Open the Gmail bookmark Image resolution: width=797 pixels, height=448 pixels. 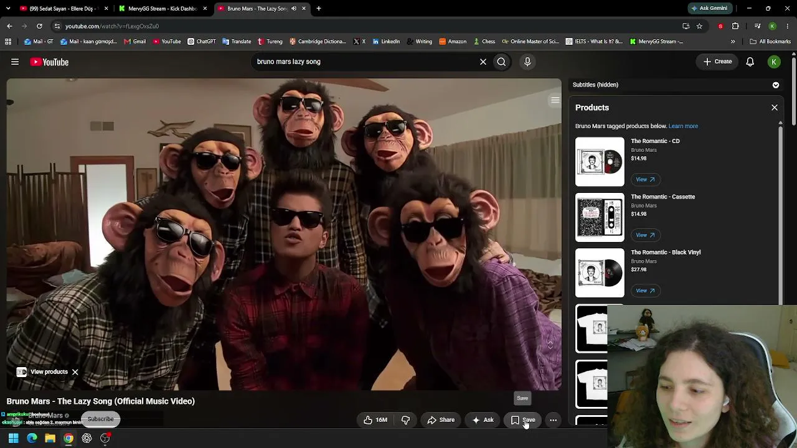point(134,42)
